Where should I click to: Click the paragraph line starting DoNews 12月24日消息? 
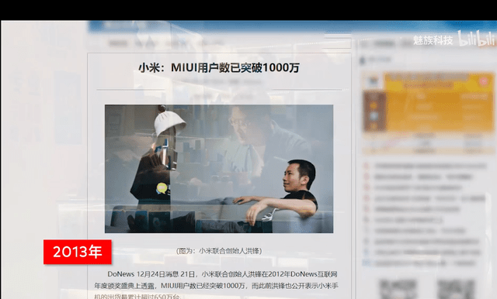click(222, 274)
